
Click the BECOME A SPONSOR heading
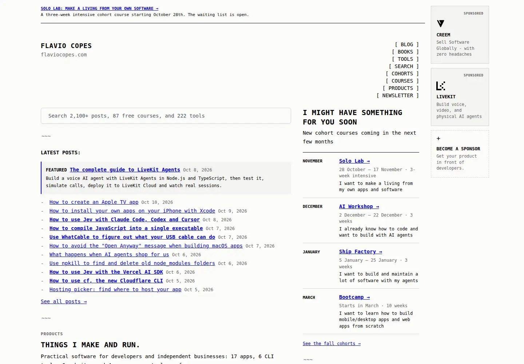(x=458, y=149)
